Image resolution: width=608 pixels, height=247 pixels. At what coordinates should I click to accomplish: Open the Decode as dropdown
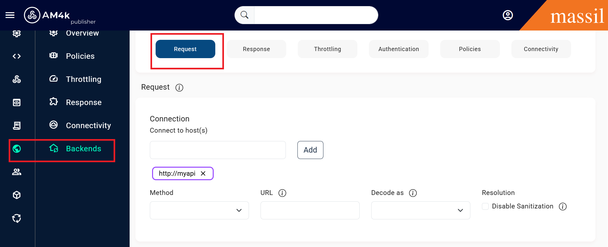pyautogui.click(x=421, y=210)
